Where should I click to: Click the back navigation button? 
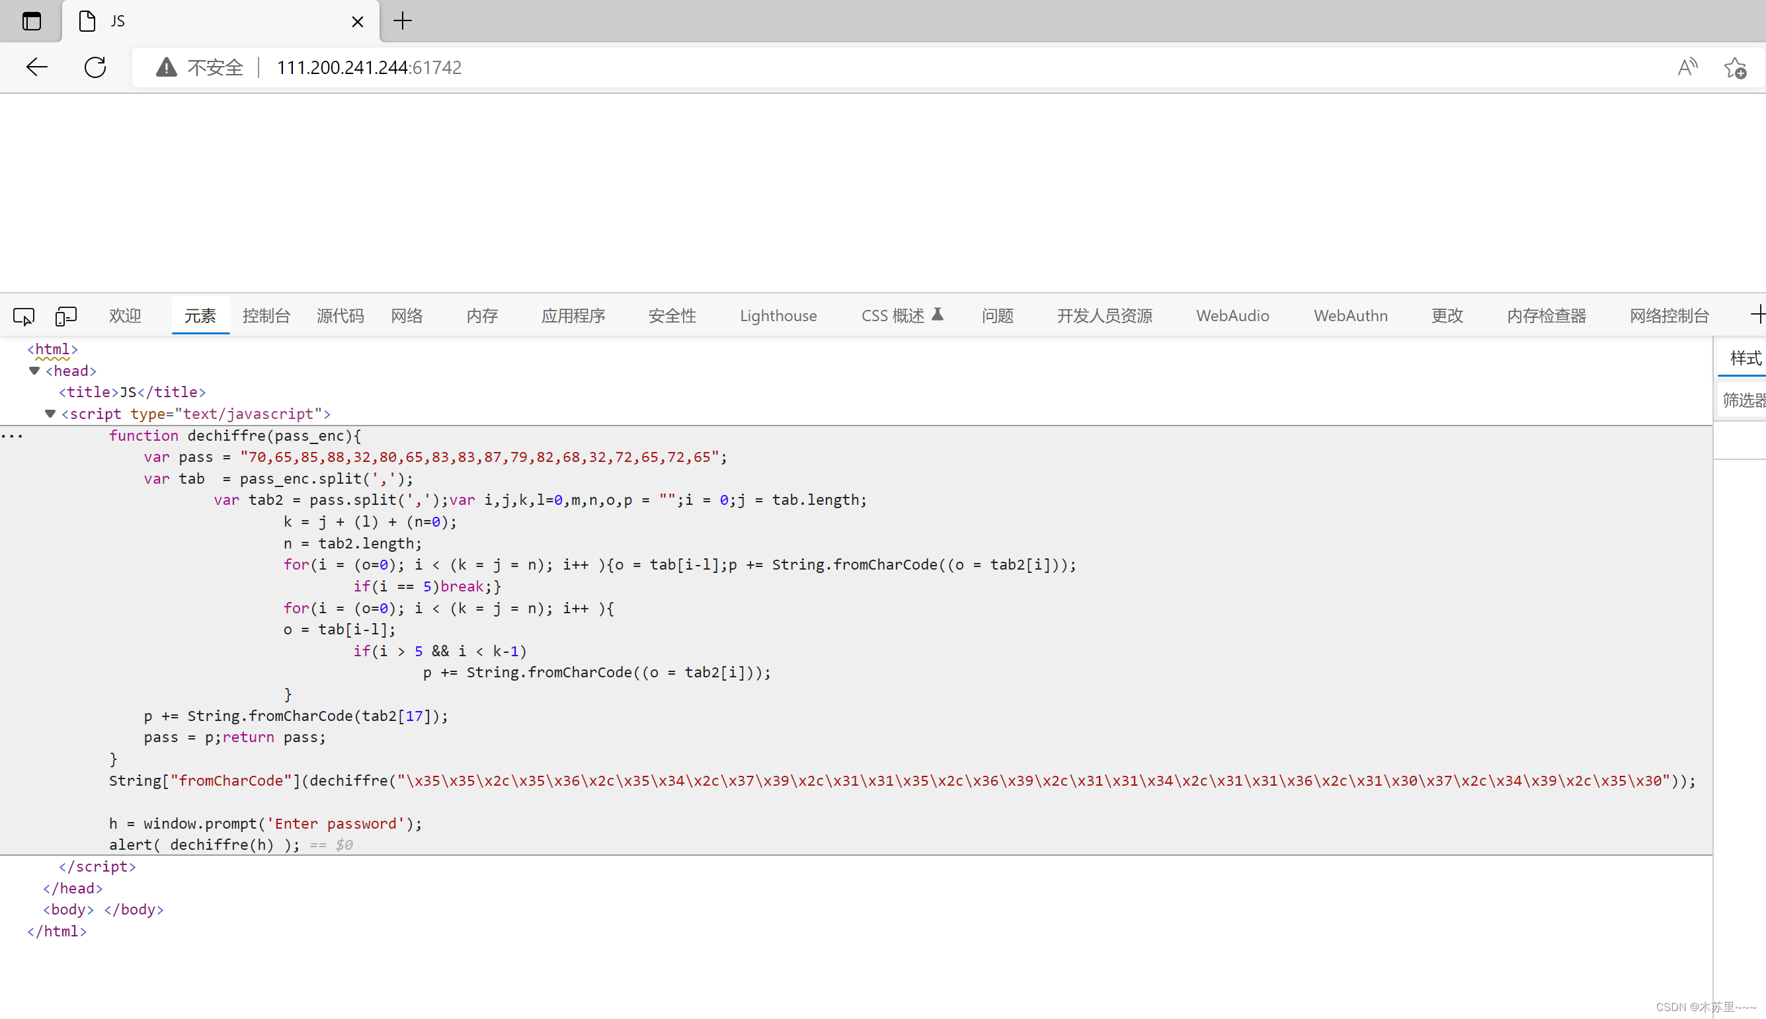point(38,67)
